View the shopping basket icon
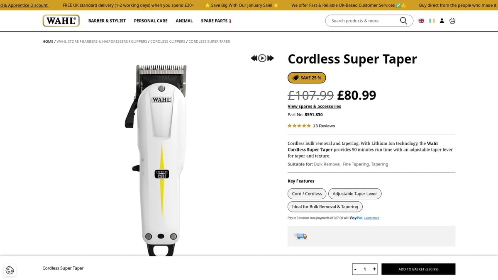 pyautogui.click(x=452, y=20)
